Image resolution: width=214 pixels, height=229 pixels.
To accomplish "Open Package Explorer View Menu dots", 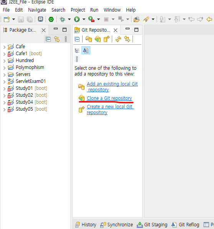I will [x=66, y=39].
